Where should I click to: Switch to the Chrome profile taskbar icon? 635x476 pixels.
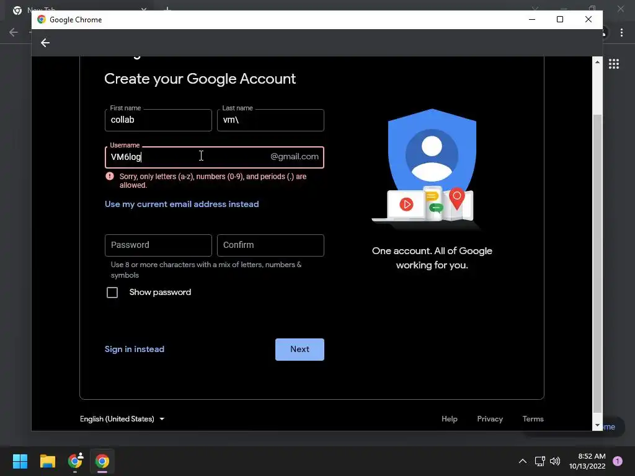(75, 461)
